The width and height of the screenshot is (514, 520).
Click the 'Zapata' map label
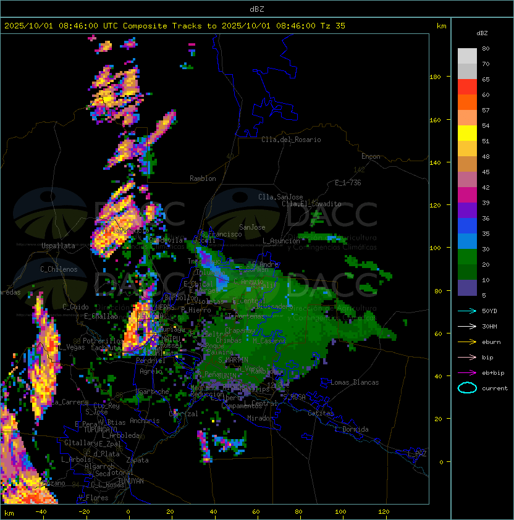[137, 460]
